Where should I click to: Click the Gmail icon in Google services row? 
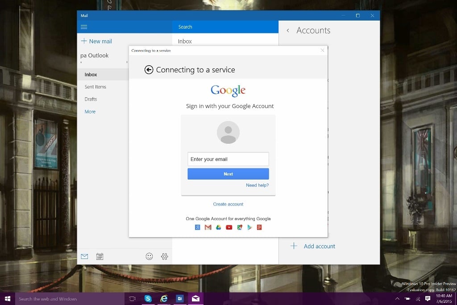click(x=208, y=227)
